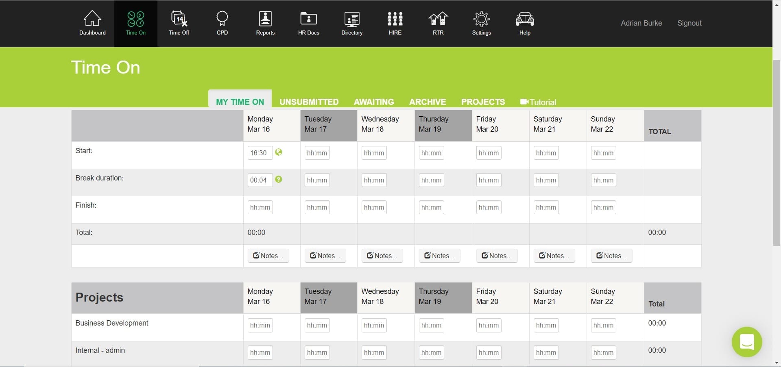Open the Directory icon
The height and width of the screenshot is (367, 781).
point(352,19)
